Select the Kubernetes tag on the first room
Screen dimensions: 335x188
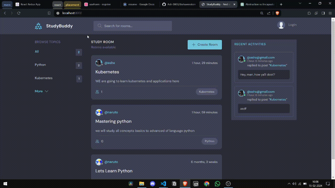point(206,92)
